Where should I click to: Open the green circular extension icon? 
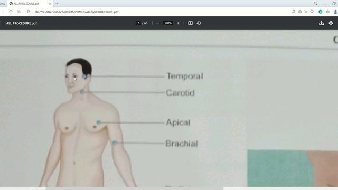[321, 12]
